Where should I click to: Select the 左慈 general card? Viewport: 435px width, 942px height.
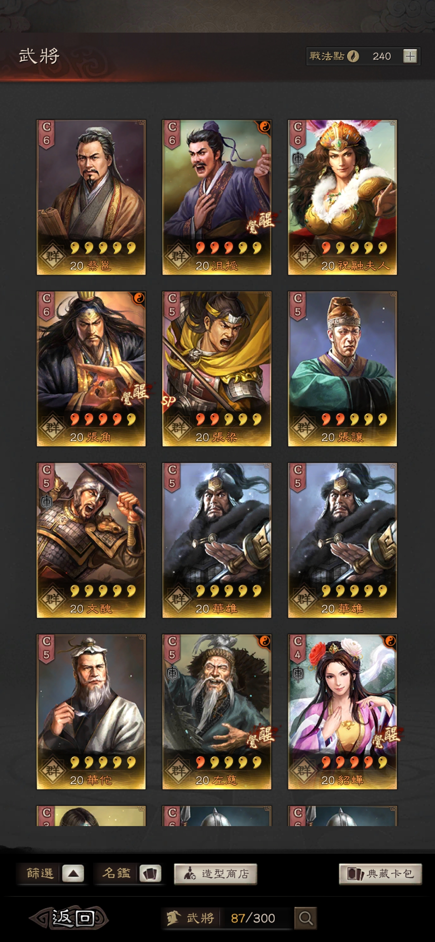click(217, 712)
